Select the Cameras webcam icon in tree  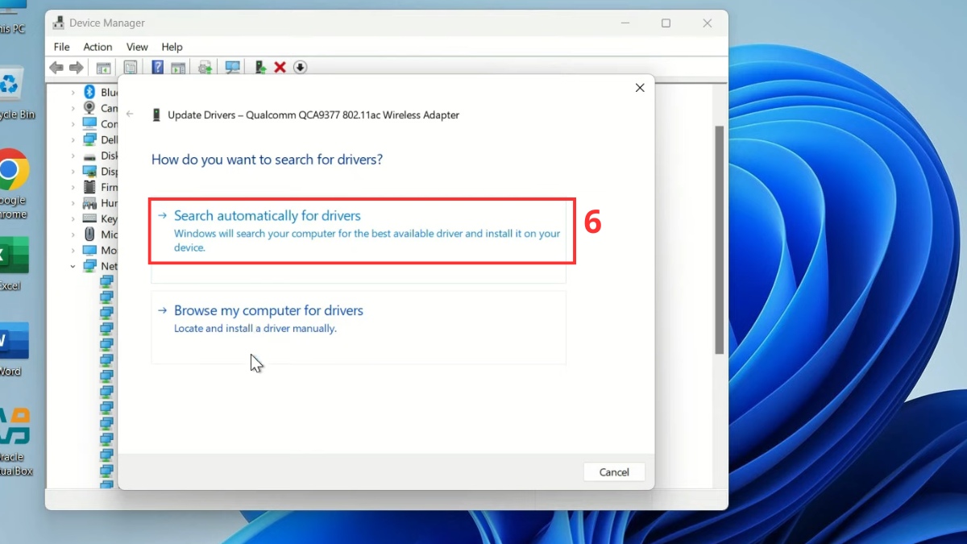(90, 108)
